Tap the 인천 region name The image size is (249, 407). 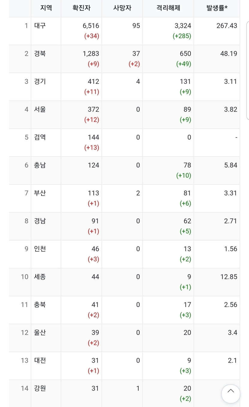(40, 249)
